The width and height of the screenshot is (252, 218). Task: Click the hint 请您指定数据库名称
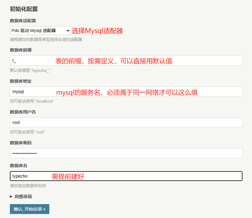(x=28, y=186)
